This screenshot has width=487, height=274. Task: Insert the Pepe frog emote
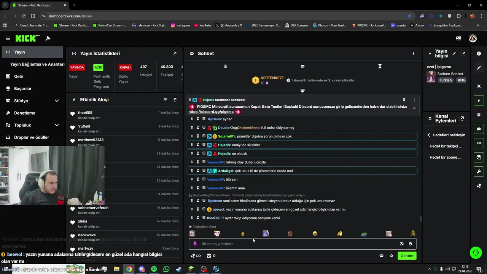pyautogui.click(x=364, y=234)
